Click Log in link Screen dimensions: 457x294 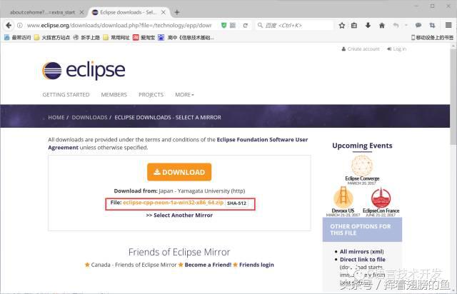coord(396,49)
